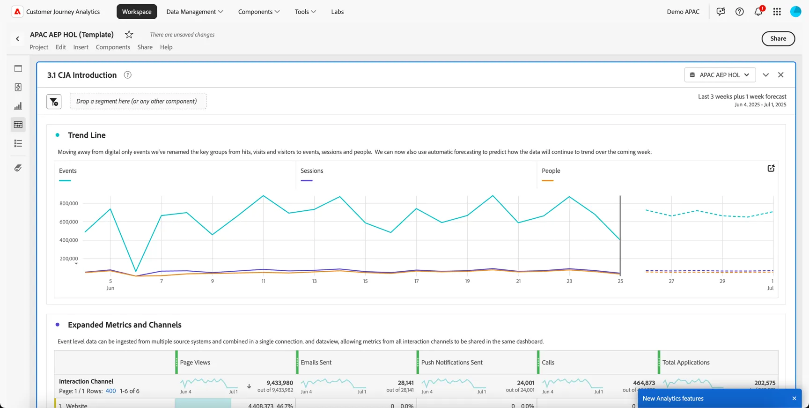Dismiss the New Analytics features notice
This screenshot has height=408, width=809.
pos(794,399)
